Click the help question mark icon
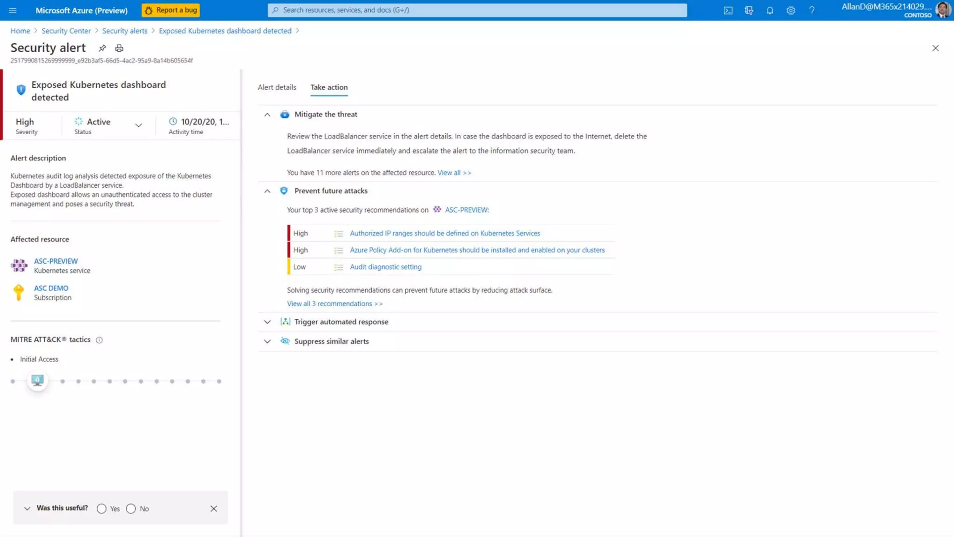 811,10
